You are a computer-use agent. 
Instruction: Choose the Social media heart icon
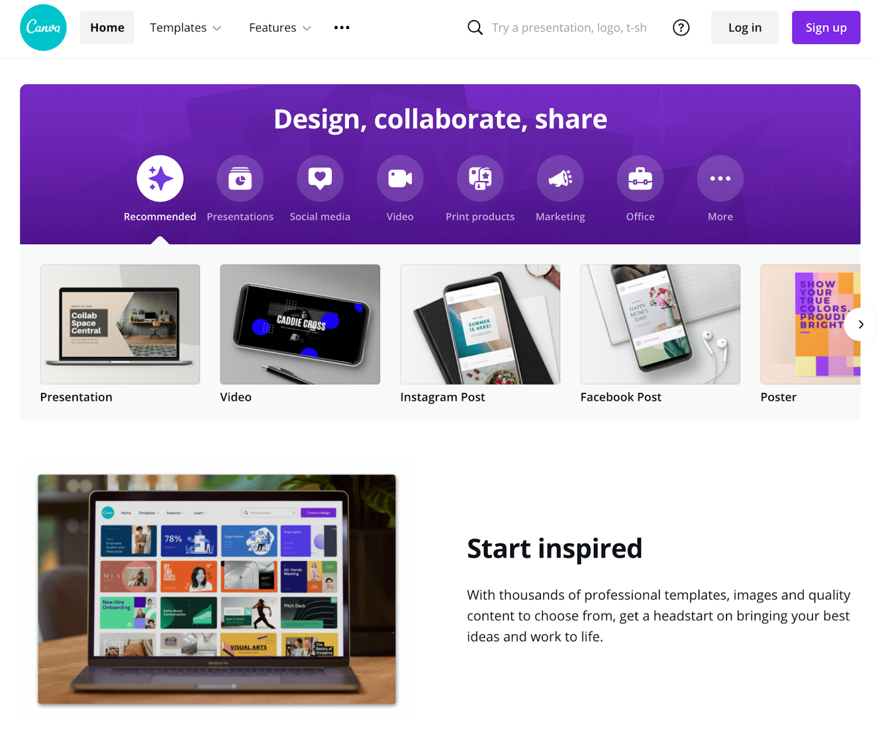pos(320,178)
